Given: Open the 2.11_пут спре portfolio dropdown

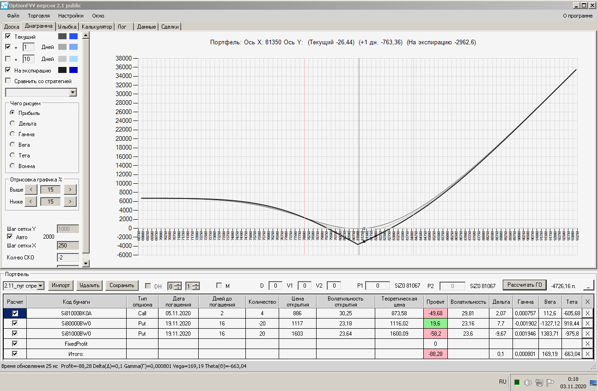Looking at the screenshot, I should 41,286.
